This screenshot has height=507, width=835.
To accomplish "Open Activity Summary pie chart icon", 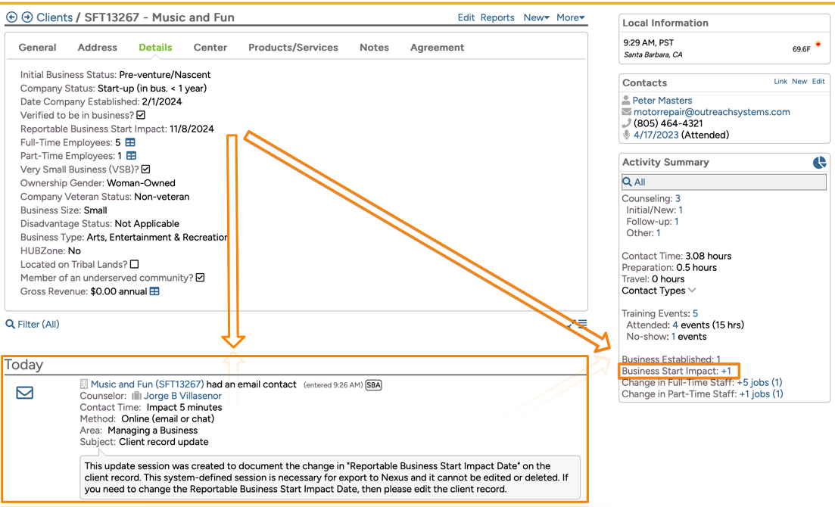I will (819, 163).
